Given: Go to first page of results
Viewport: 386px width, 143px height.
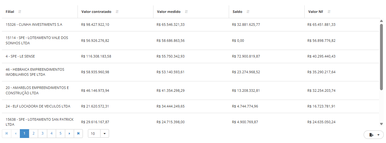Looking at the screenshot, I should coord(6,134).
